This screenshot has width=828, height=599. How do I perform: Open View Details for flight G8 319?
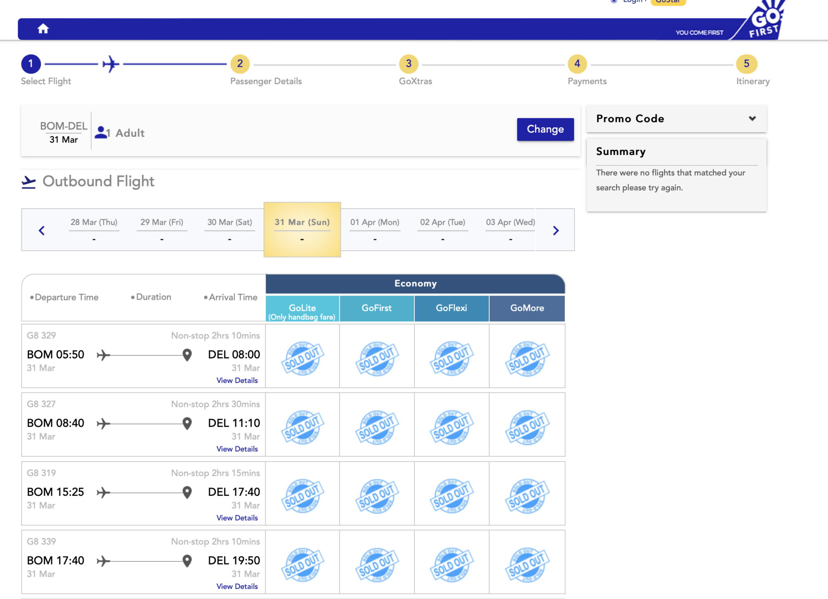(x=237, y=518)
